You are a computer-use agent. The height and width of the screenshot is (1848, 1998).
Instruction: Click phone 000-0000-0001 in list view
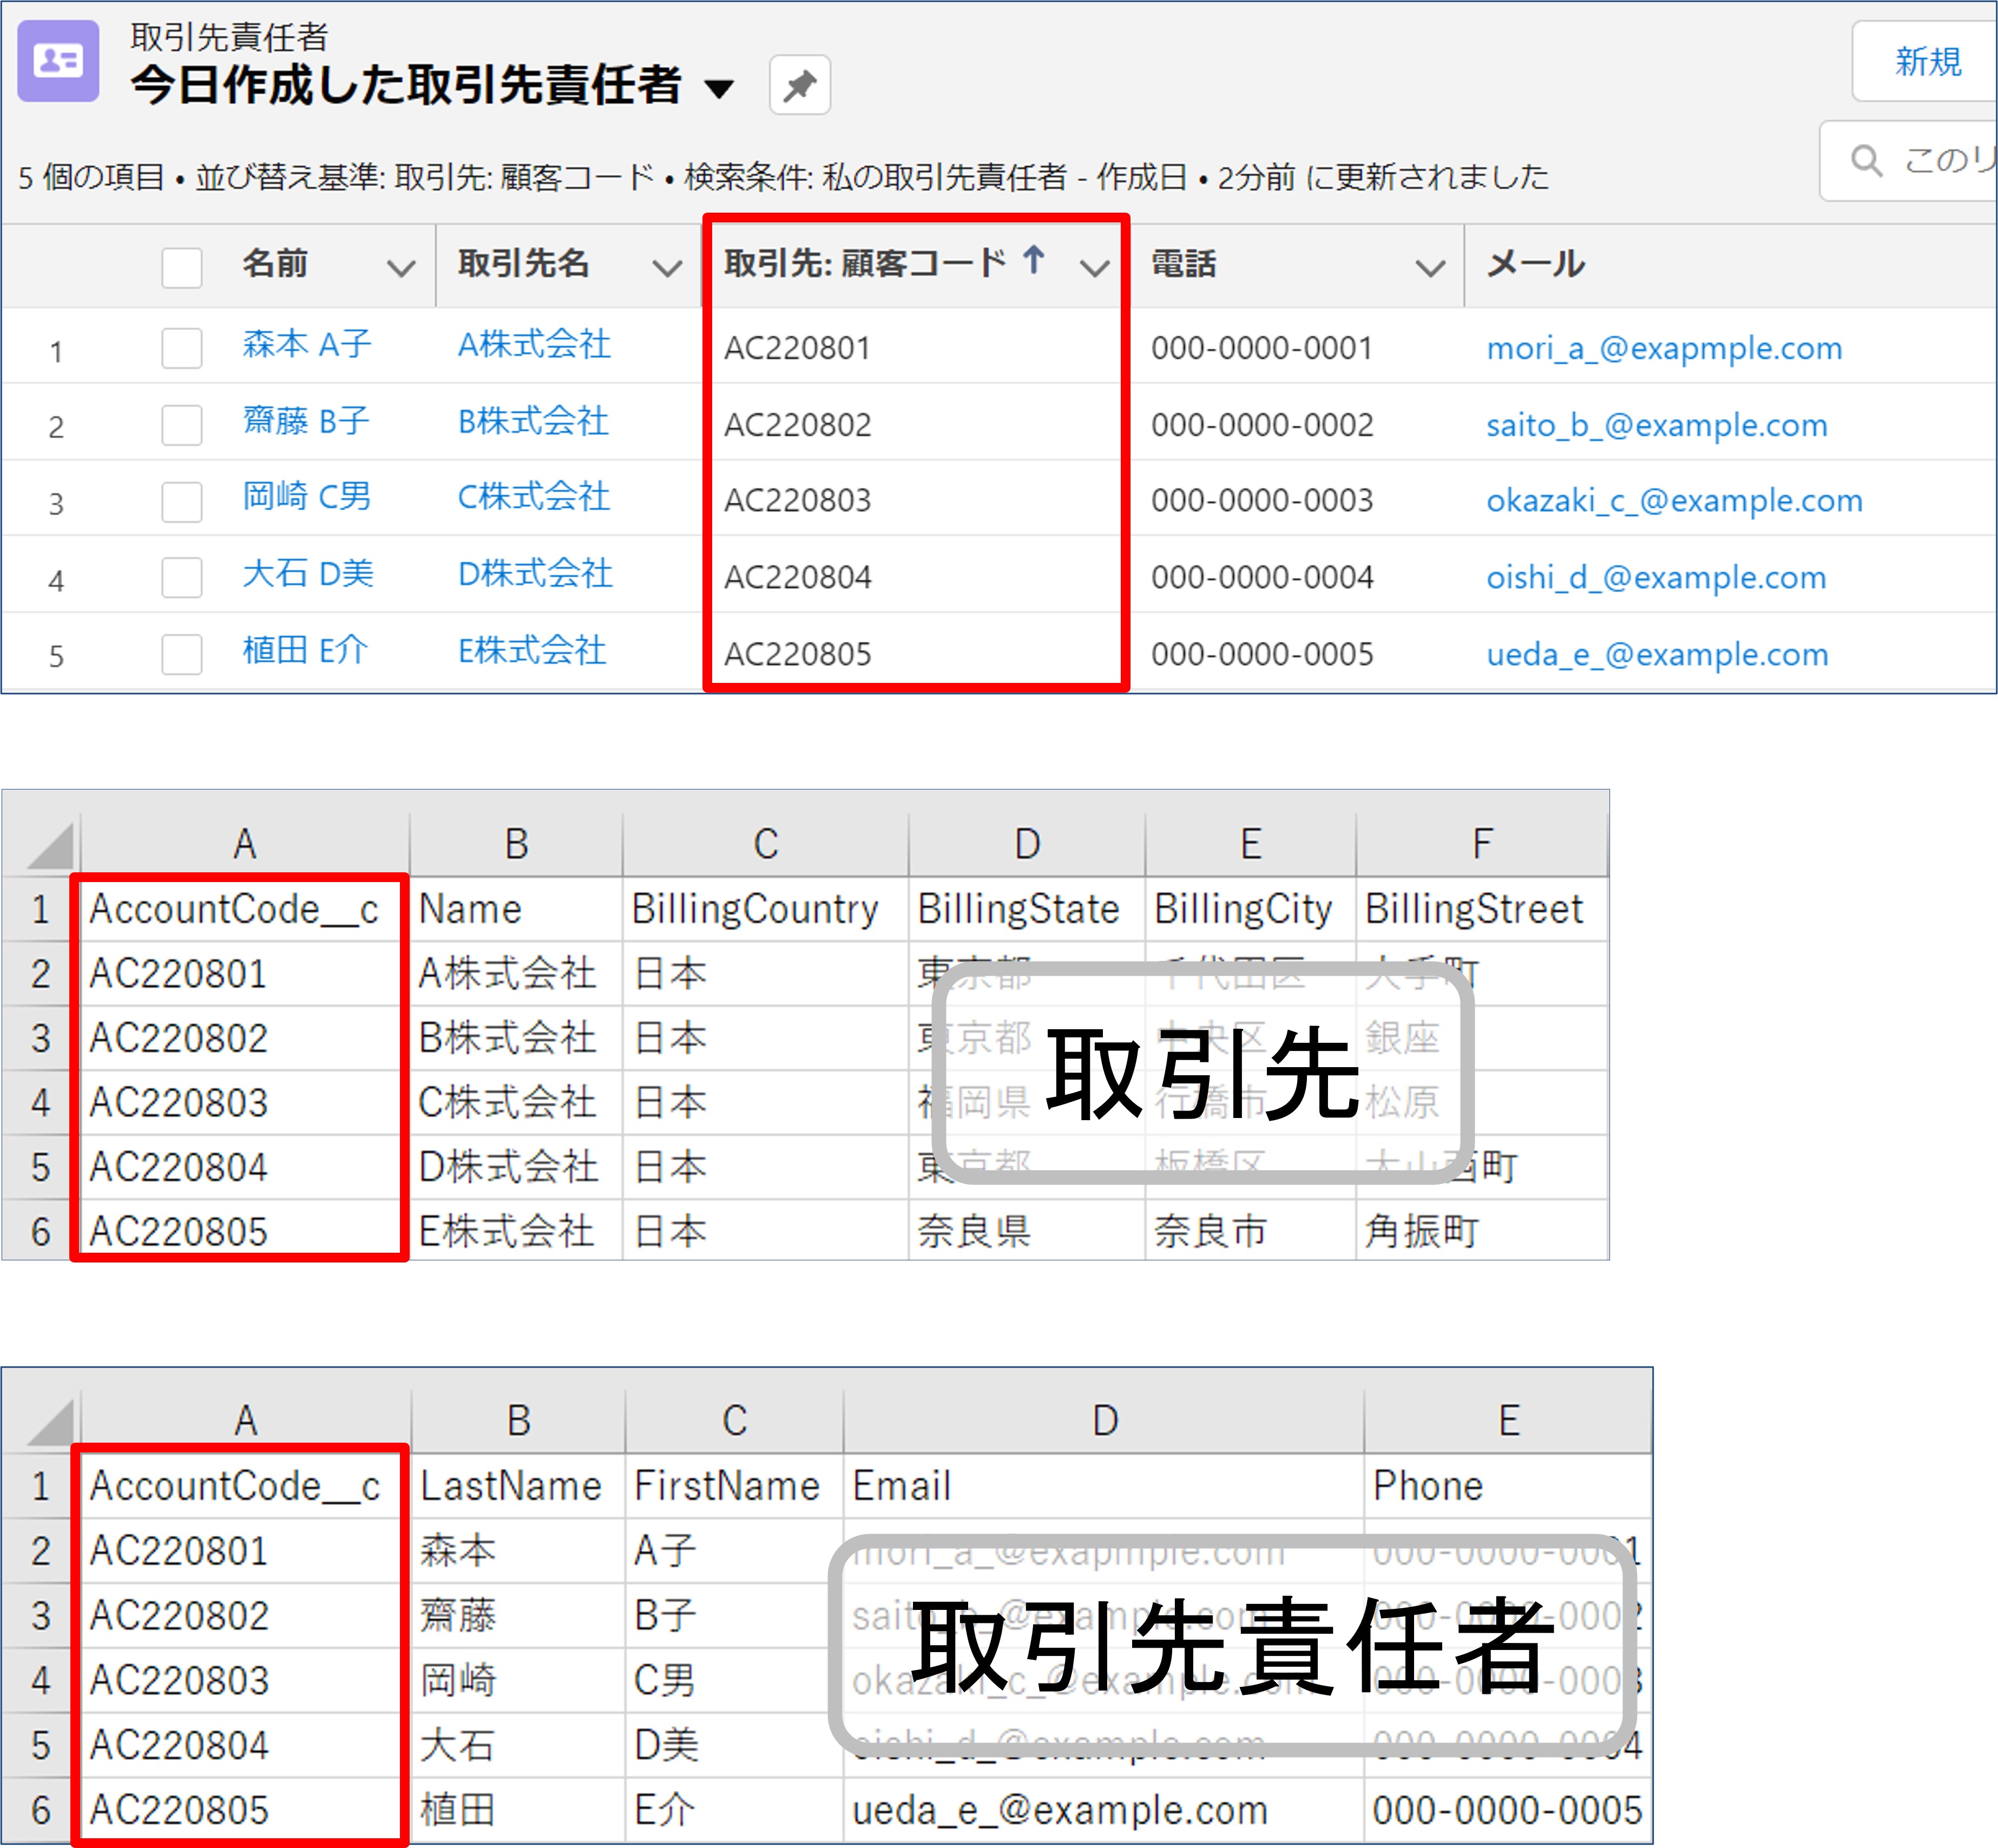point(1262,348)
